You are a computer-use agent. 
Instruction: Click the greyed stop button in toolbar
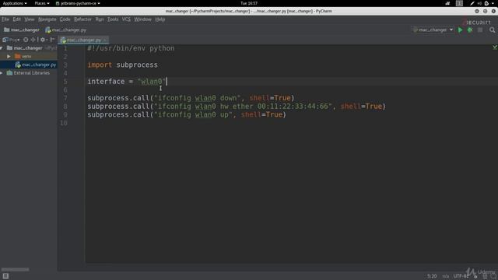(480, 30)
